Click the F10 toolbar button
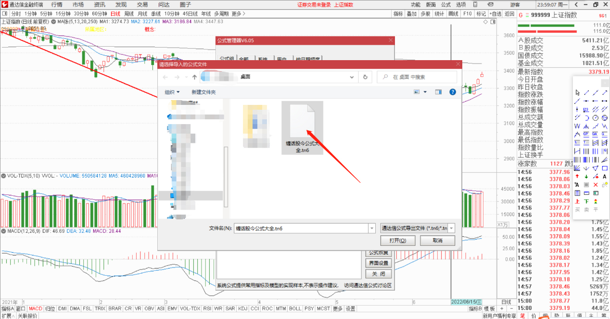The width and height of the screenshot is (610, 319). coord(467,13)
